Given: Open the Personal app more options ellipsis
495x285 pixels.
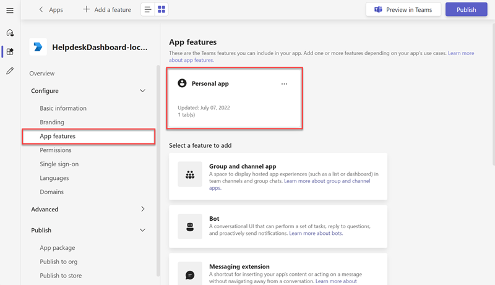Looking at the screenshot, I should tap(284, 84).
